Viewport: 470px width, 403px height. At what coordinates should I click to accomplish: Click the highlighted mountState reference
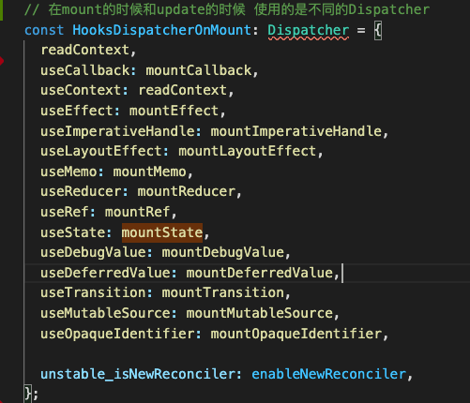point(162,232)
